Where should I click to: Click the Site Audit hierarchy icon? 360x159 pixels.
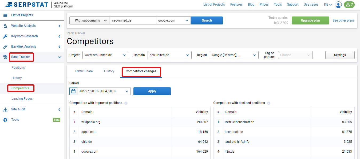[x=5, y=110]
